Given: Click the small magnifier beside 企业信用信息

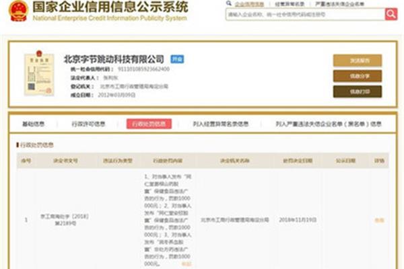Looking at the screenshot, I should point(229,3).
